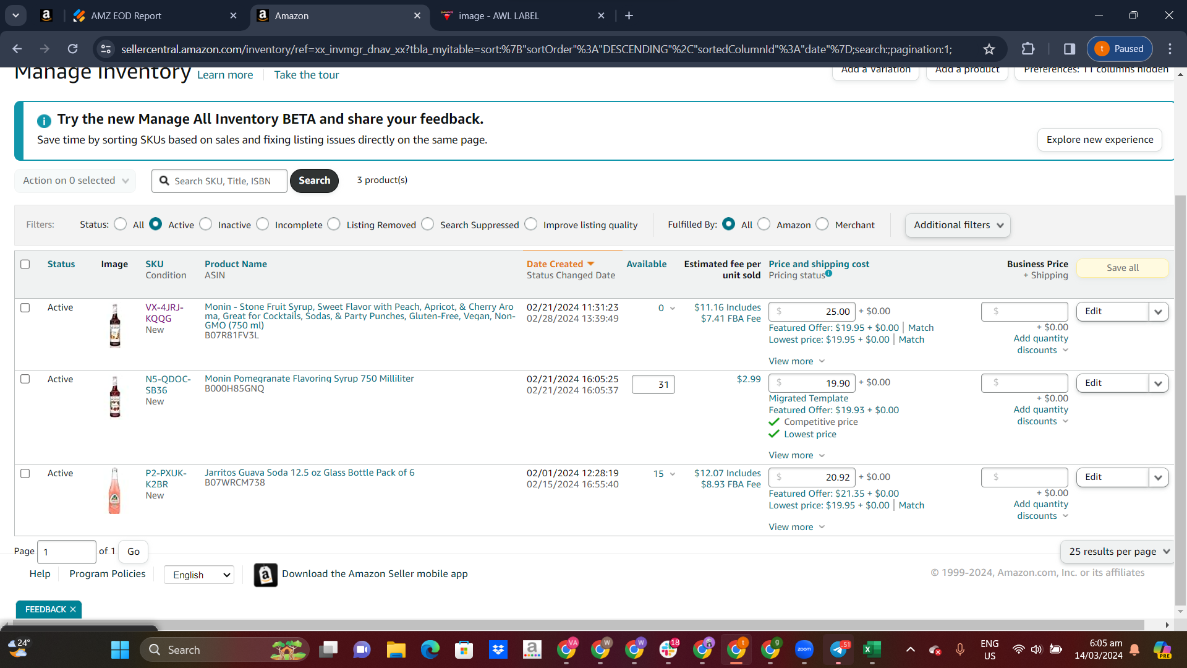1187x668 pixels.
Task: Select the Incomplete status filter
Action: click(263, 224)
